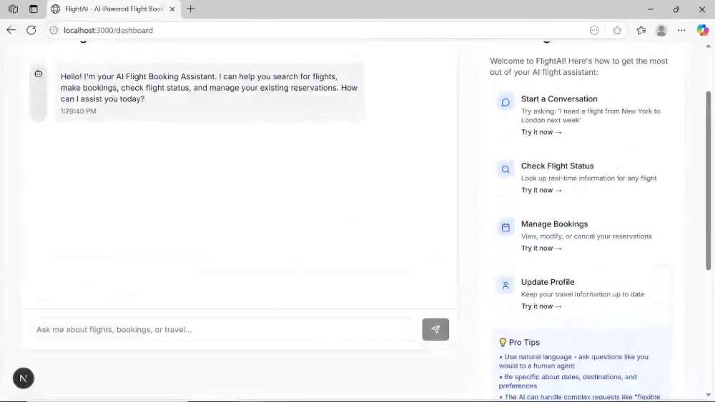
Task: Click the address bar ellipsis page actions icon
Action: pyautogui.click(x=594, y=30)
